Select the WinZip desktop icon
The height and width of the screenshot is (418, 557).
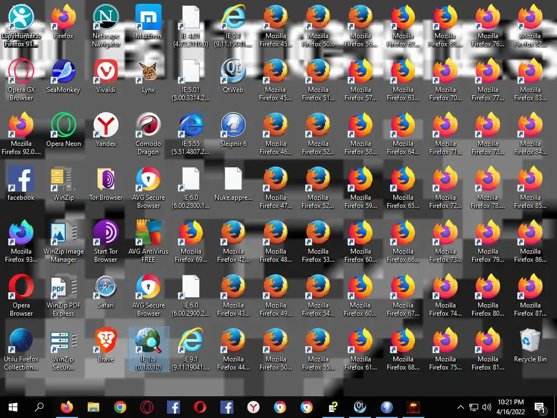(63, 184)
